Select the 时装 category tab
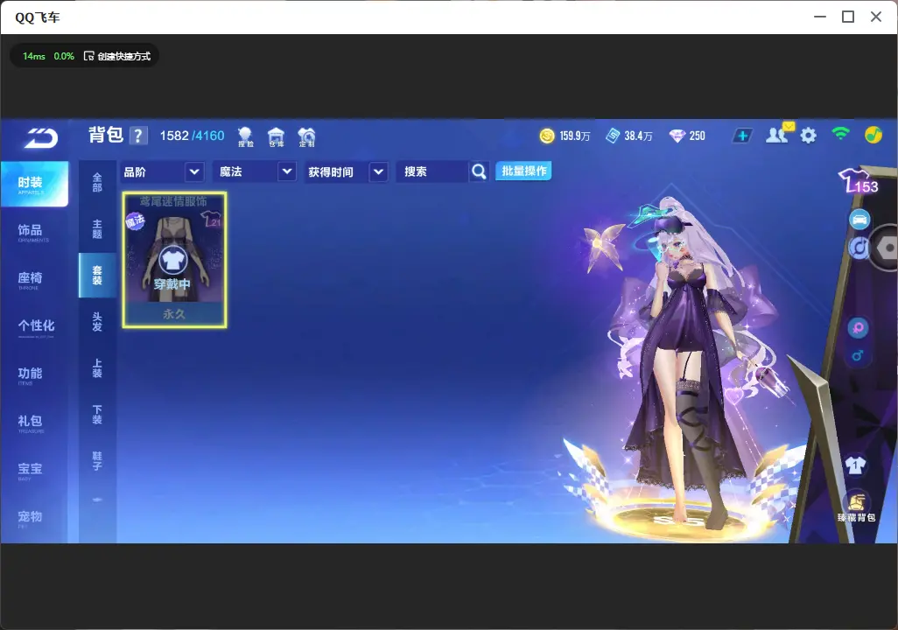 click(x=34, y=184)
